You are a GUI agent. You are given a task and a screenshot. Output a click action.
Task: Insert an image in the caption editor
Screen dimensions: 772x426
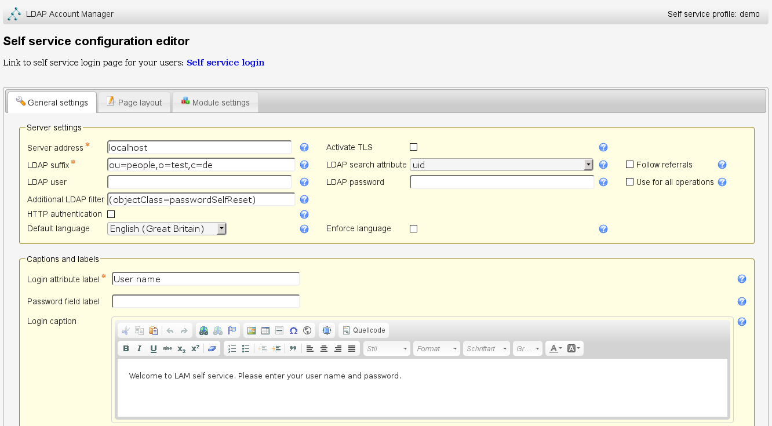point(252,331)
